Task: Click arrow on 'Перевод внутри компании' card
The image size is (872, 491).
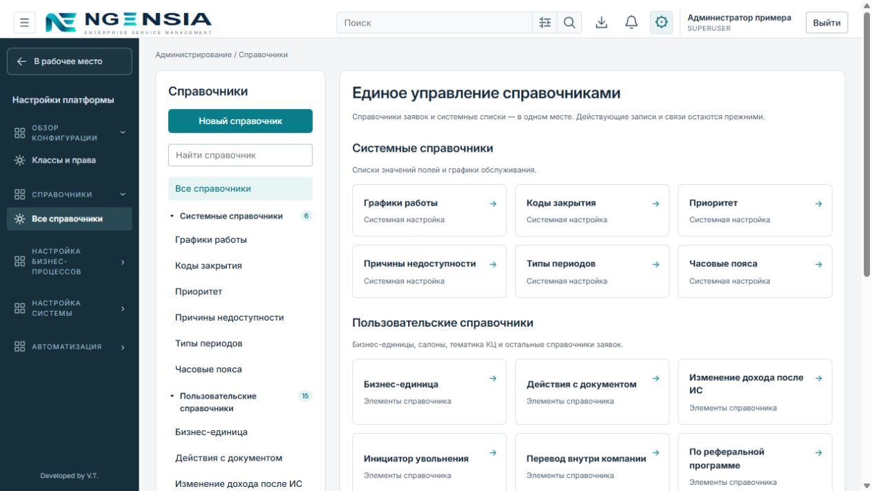Action: [656, 452]
